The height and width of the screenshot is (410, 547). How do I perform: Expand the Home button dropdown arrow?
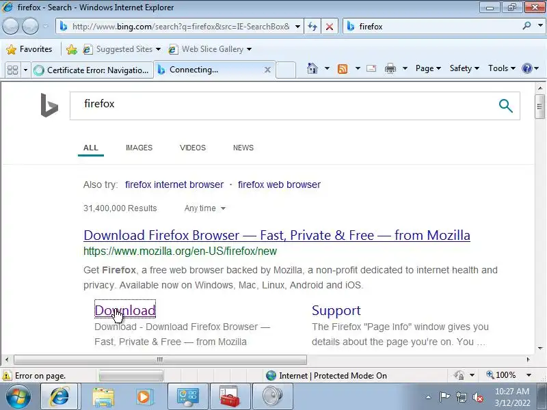tap(327, 68)
